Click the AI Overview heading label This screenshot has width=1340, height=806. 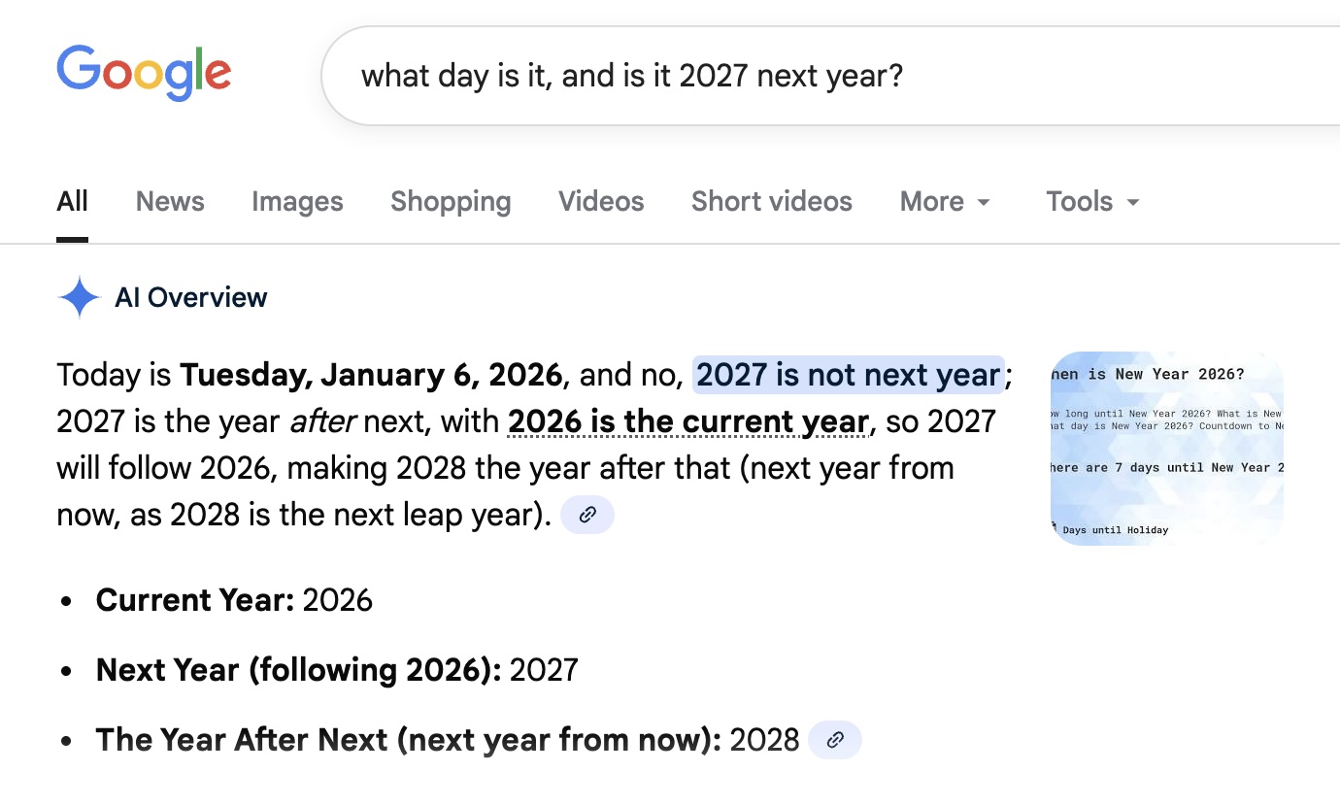click(191, 297)
